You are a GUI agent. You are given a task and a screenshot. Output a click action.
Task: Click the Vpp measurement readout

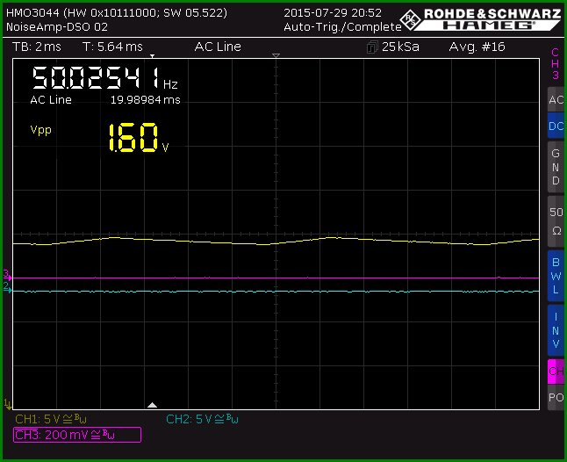click(x=100, y=138)
